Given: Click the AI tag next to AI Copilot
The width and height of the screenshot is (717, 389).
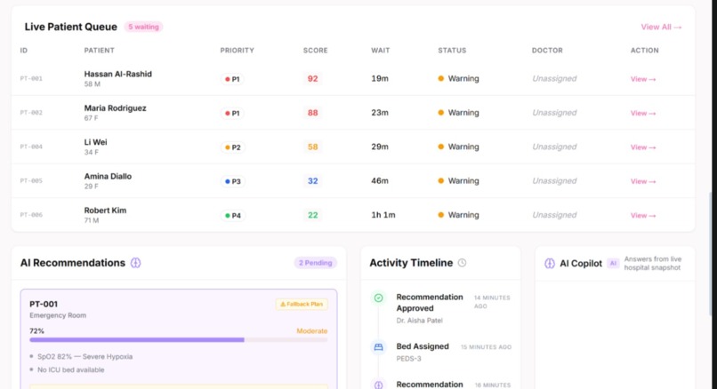Looking at the screenshot, I should [613, 264].
